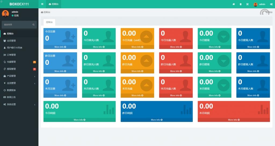This screenshot has height=146, width=275.
Task: Open 会员管理 in the sidebar
Action: click(11, 41)
